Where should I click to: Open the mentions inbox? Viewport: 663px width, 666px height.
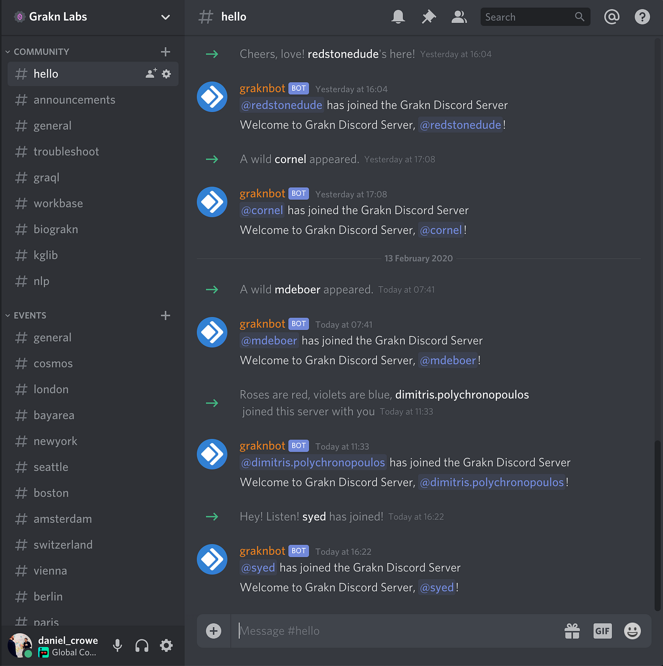pos(611,17)
